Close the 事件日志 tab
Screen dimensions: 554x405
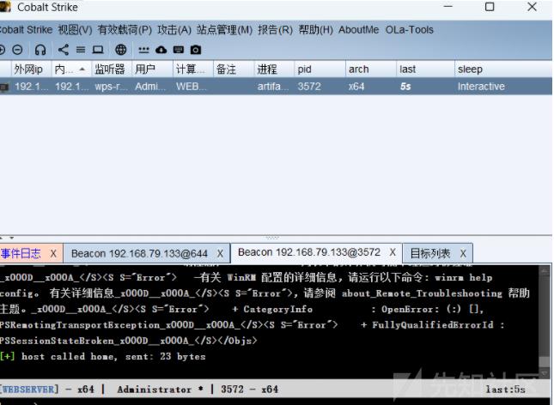(53, 253)
